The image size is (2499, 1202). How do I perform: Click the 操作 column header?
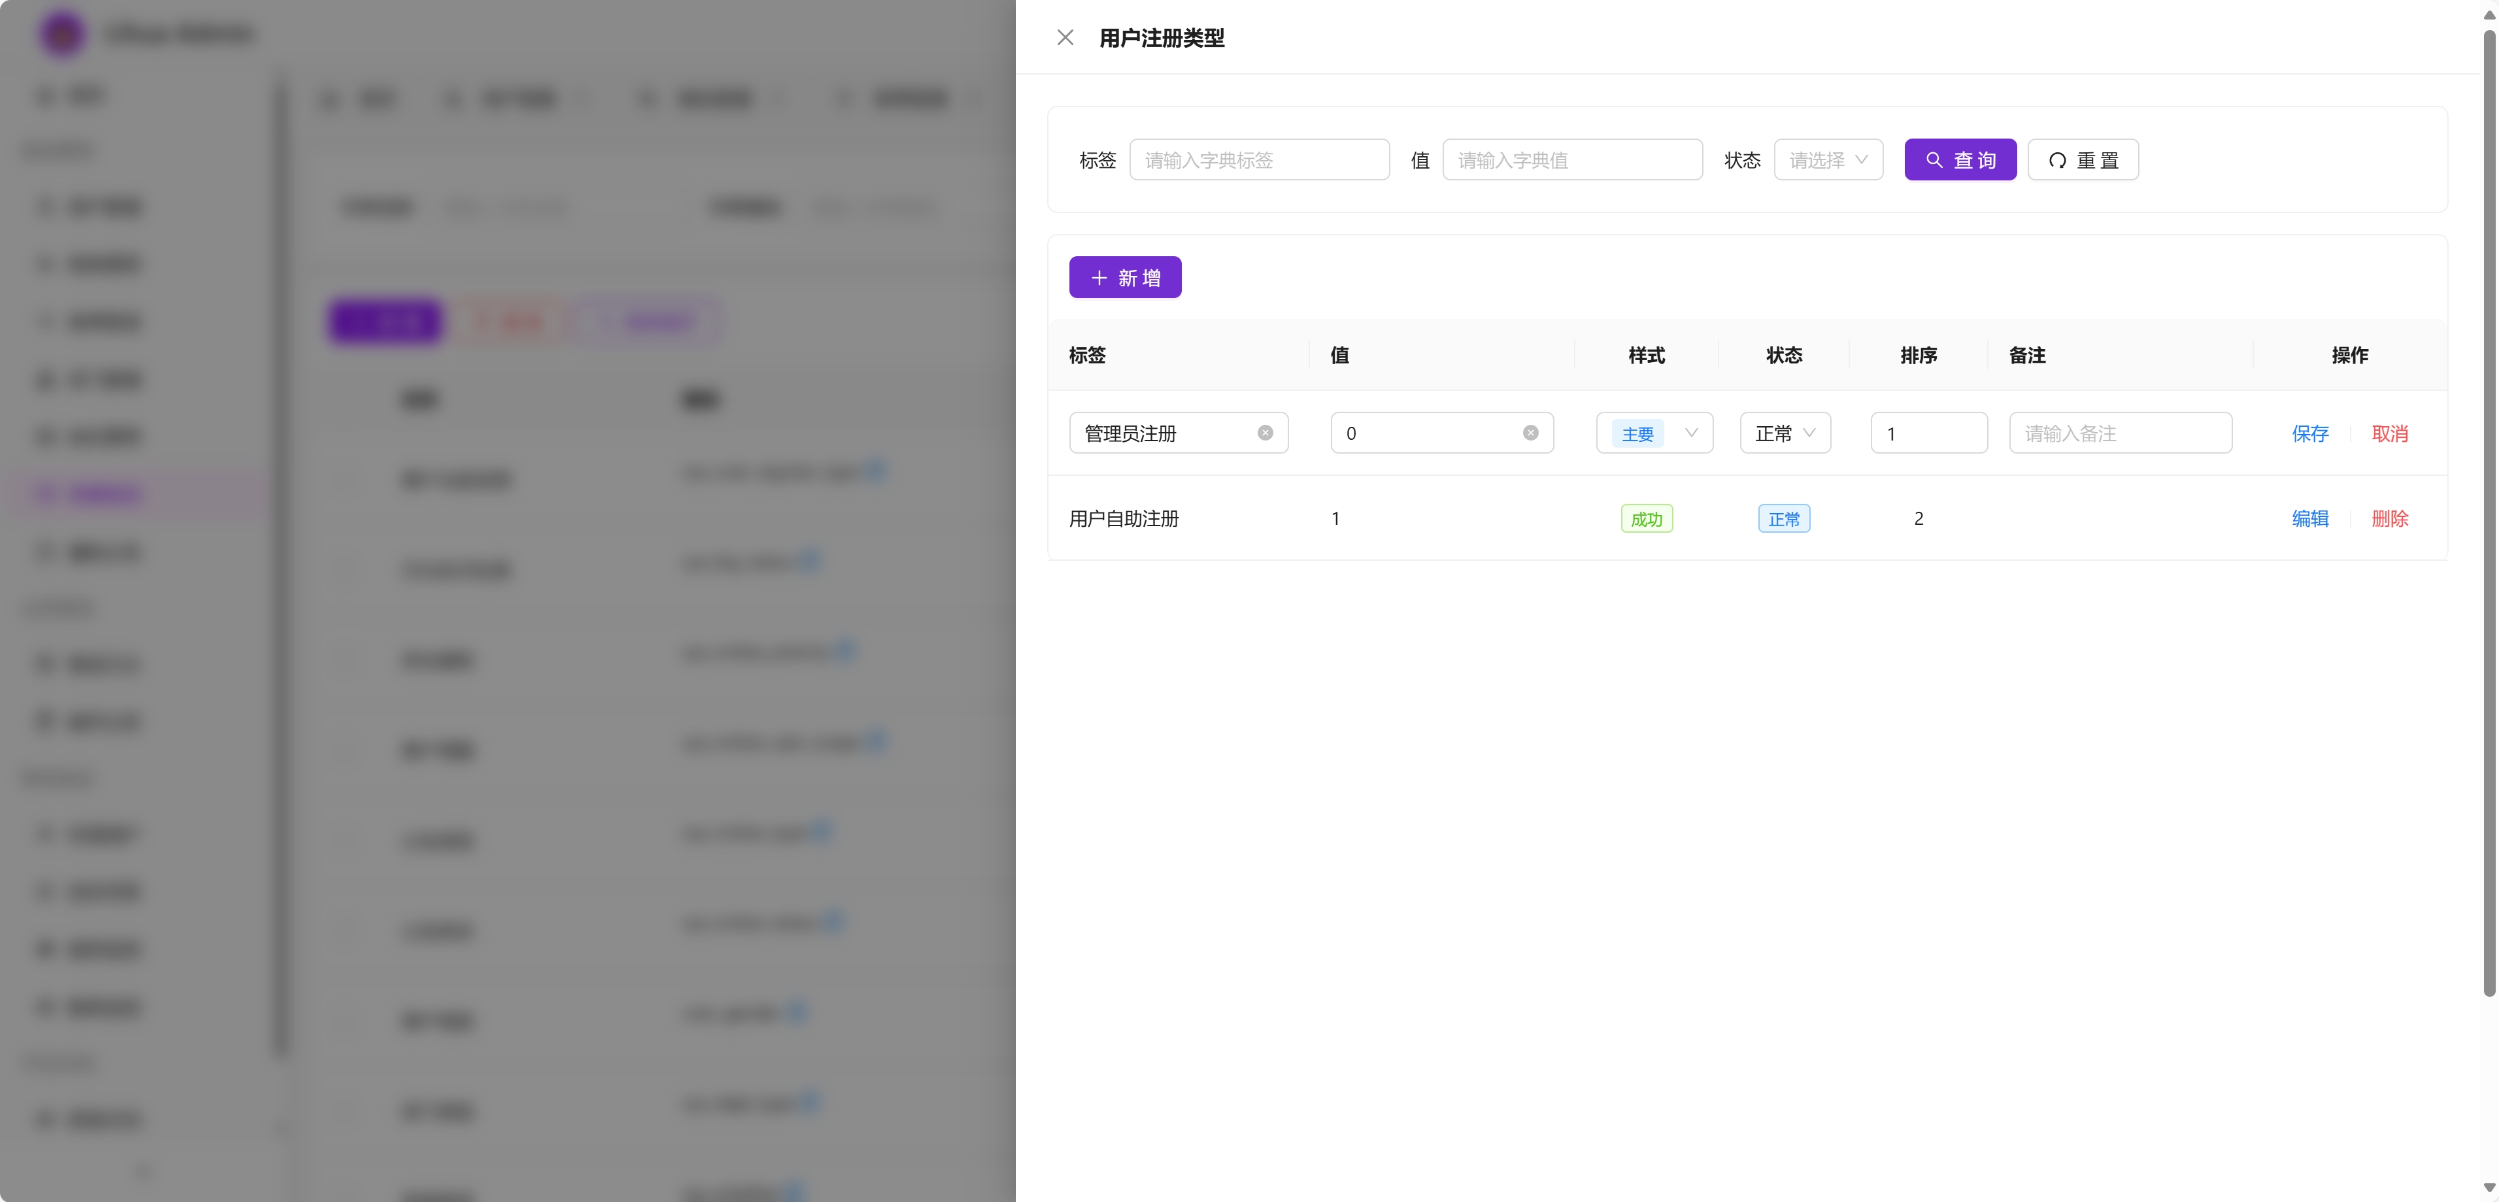[2349, 355]
